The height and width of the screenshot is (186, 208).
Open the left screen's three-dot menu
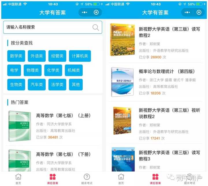coord(84,12)
